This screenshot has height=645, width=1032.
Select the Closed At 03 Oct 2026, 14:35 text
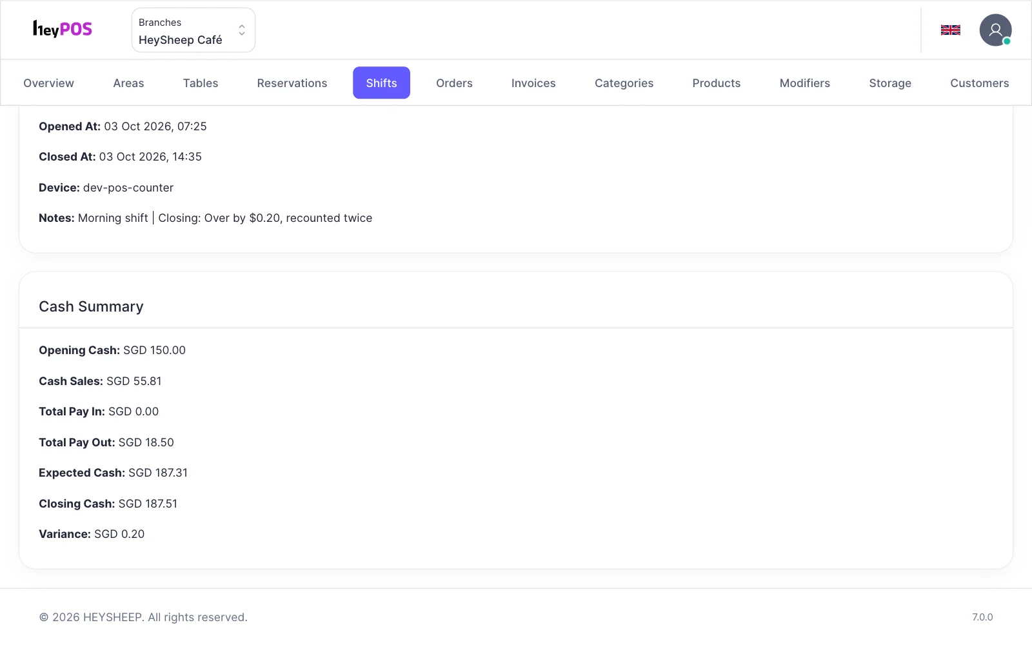pos(120,157)
